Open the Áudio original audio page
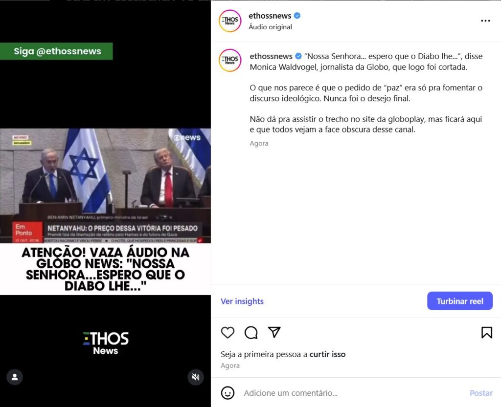Viewport: 501px width, 407px height. pos(270,27)
